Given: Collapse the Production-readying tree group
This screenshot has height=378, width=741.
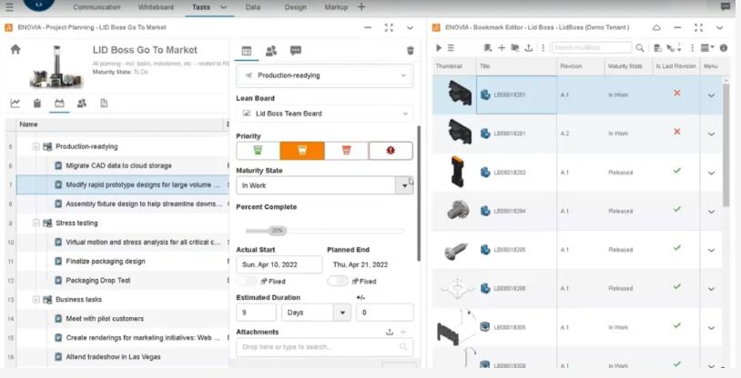Looking at the screenshot, I should click(36, 147).
